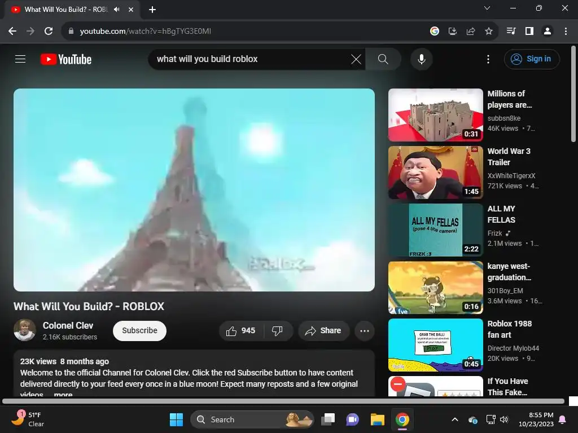The image size is (578, 433).
Task: Show hidden system tray icons
Action: point(455,419)
